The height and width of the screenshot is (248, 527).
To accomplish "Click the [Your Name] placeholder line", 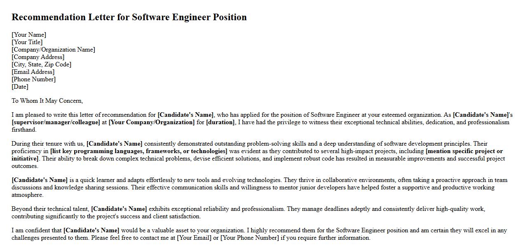I will [x=29, y=35].
